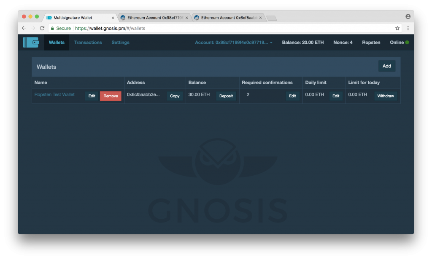
Task: Click the Balance: 20.00 ETH text
Action: 303,43
